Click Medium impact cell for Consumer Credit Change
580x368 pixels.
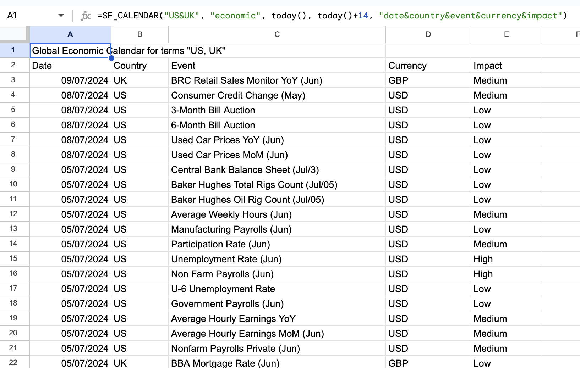click(x=507, y=95)
